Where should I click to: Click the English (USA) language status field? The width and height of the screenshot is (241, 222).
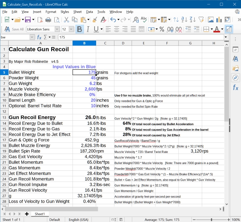(78, 220)
